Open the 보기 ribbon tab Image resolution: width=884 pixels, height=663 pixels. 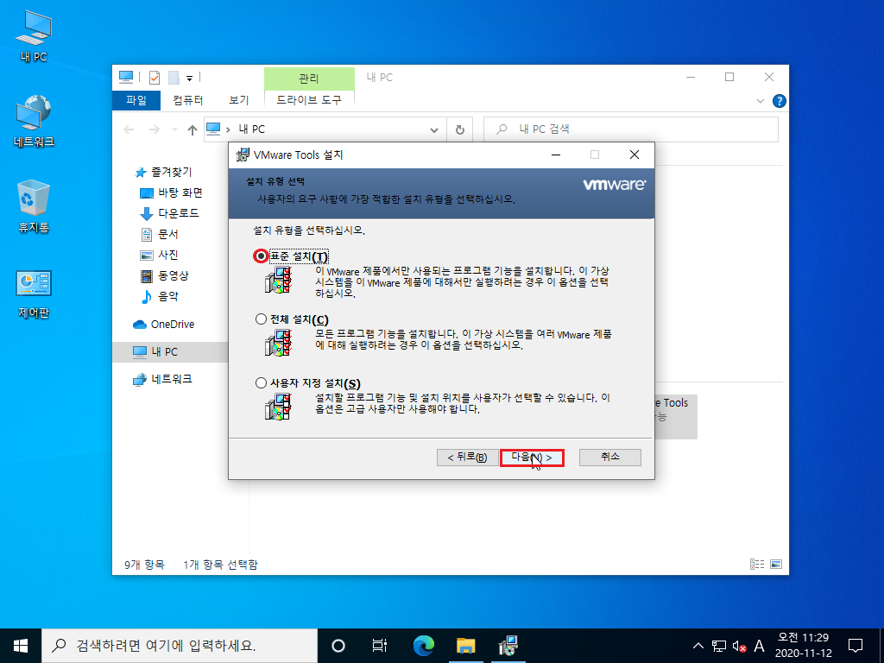click(x=238, y=100)
